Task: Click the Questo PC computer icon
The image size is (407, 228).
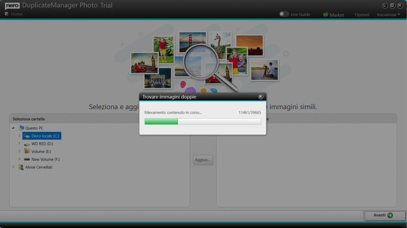Action: coord(21,128)
